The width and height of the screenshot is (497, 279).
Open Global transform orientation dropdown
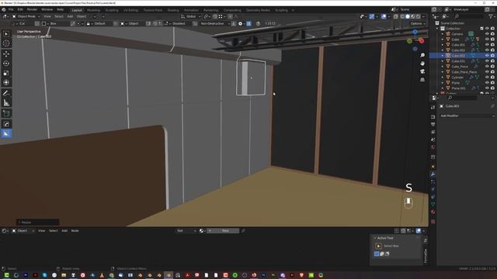tap(191, 16)
